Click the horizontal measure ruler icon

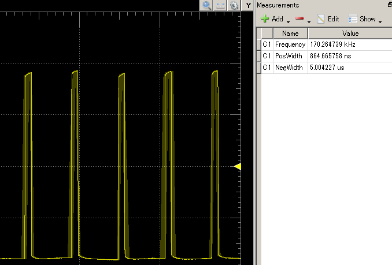tap(220, 5)
